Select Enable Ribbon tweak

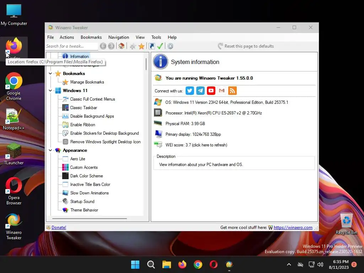[82, 125]
